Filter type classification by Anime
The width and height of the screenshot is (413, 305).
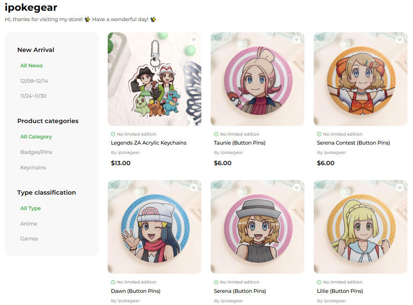point(29,224)
